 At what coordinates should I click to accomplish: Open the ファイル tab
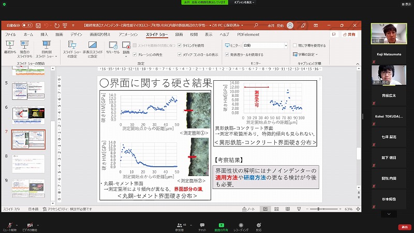10,34
